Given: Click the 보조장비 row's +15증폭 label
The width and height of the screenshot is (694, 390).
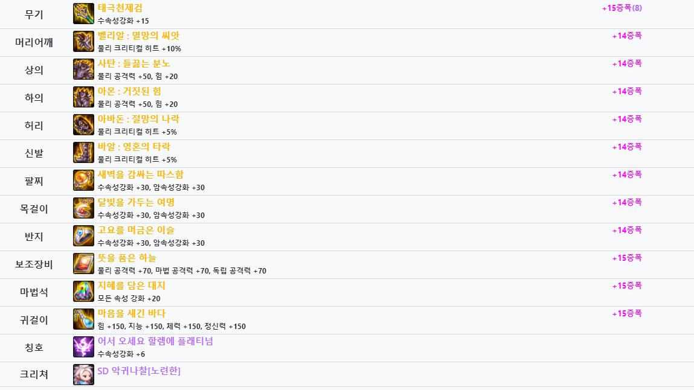Looking at the screenshot, I should (x=627, y=258).
